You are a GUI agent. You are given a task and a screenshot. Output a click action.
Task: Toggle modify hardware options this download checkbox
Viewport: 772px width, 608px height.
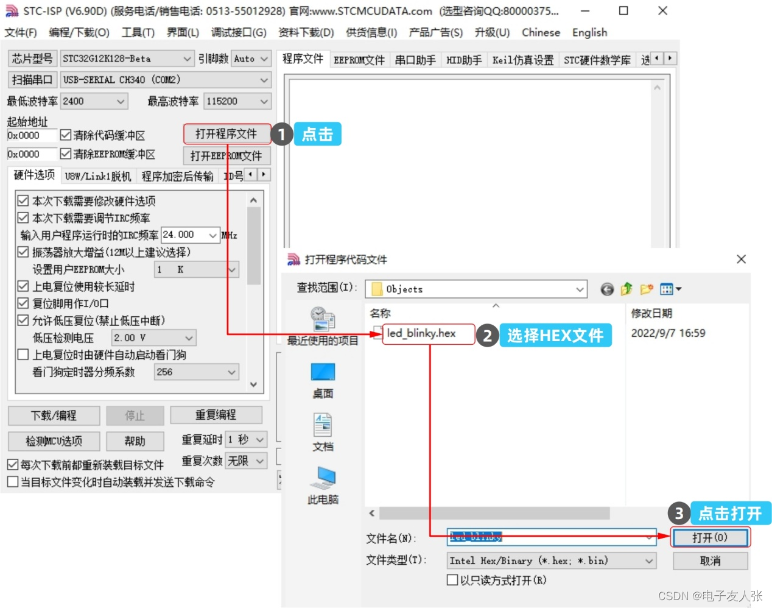[x=23, y=200]
